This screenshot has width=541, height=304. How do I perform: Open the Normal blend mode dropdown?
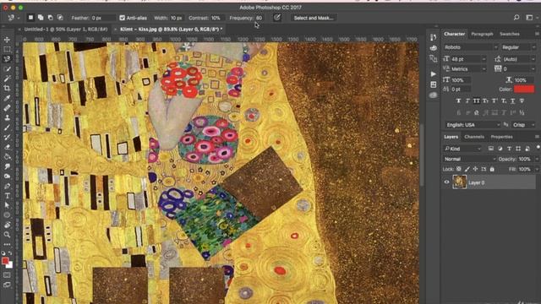[469, 159]
